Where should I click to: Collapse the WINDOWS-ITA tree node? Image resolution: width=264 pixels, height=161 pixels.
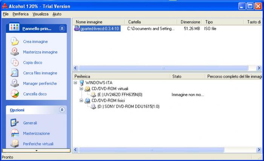point(75,83)
